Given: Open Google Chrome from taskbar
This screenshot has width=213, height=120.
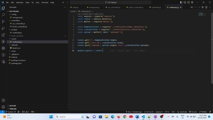Looking at the screenshot, I should pos(125,117).
